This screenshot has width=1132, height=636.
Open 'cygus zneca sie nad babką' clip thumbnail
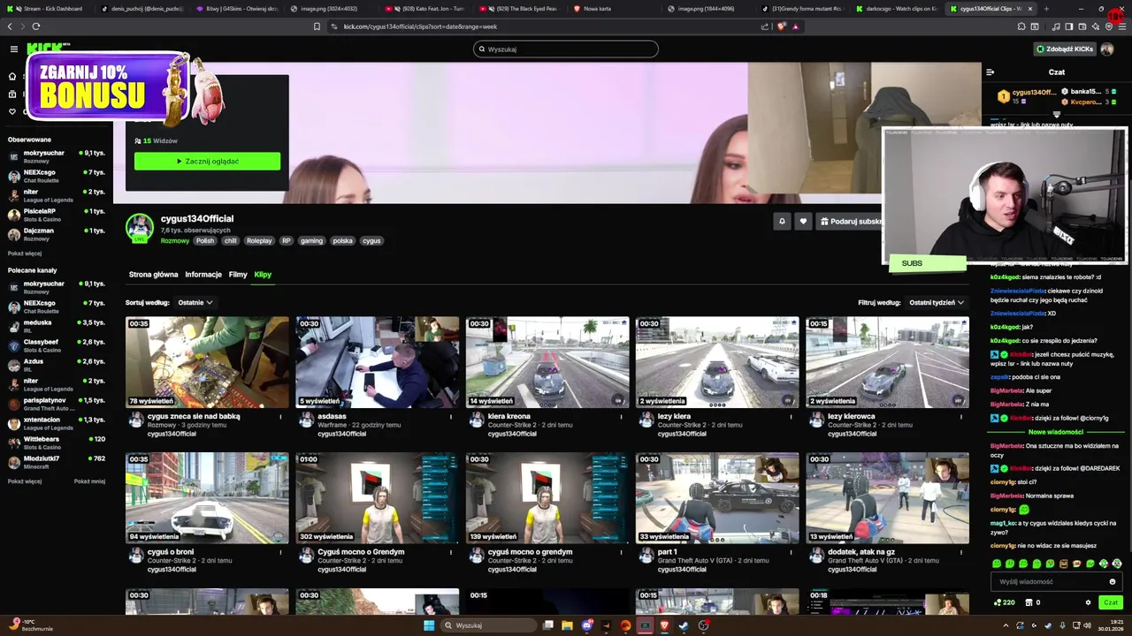pos(207,362)
